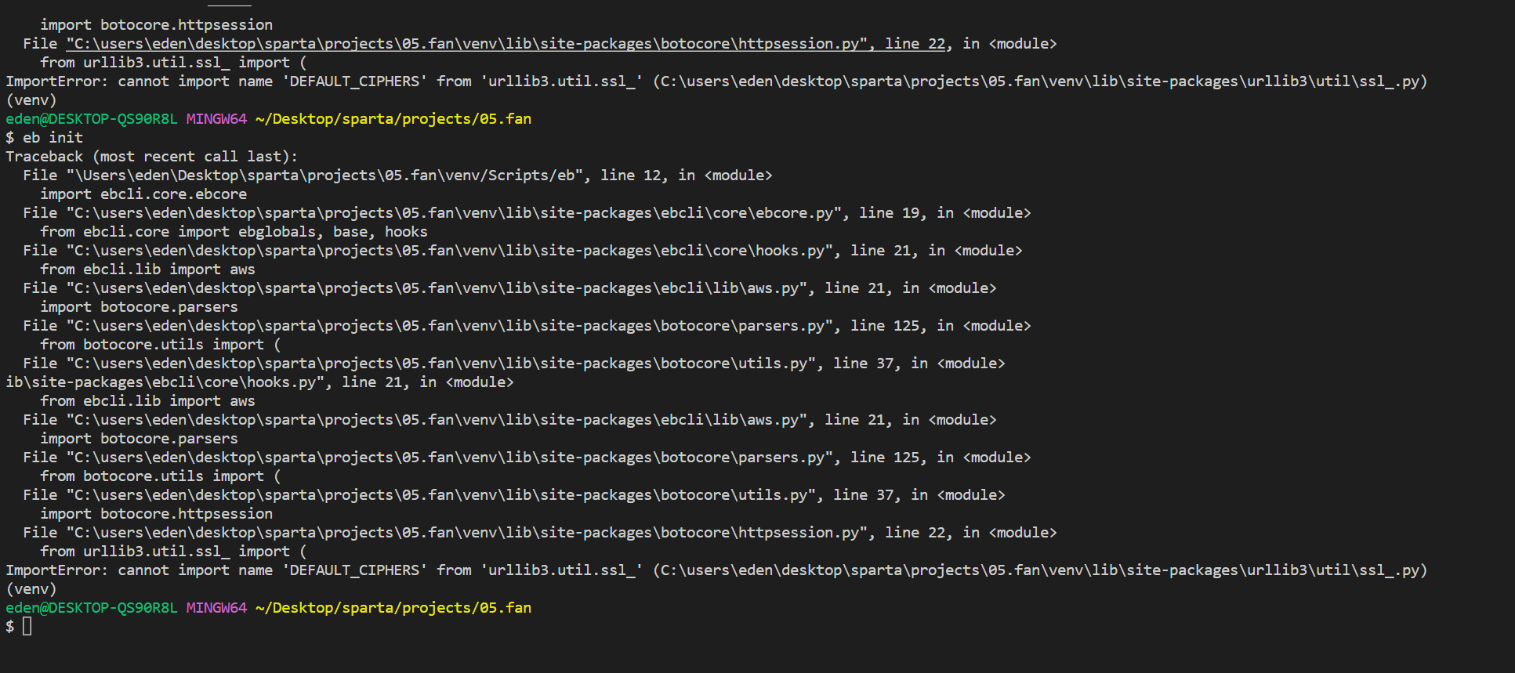
Task: Click the purple MINGW64 label in the final prompt
Action: point(216,608)
